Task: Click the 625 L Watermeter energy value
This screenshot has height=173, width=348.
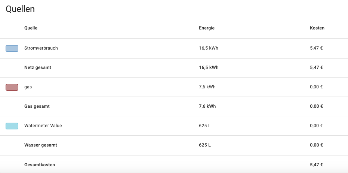Action: coord(205,126)
